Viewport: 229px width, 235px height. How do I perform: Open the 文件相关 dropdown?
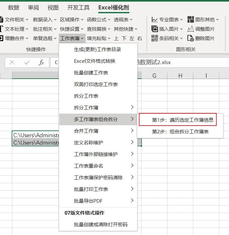17,19
